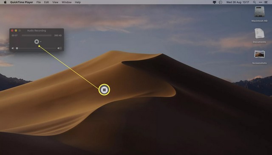Click the AirPlay display icon in menu bar
This screenshot has width=272, height=155.
[x=214, y=2]
